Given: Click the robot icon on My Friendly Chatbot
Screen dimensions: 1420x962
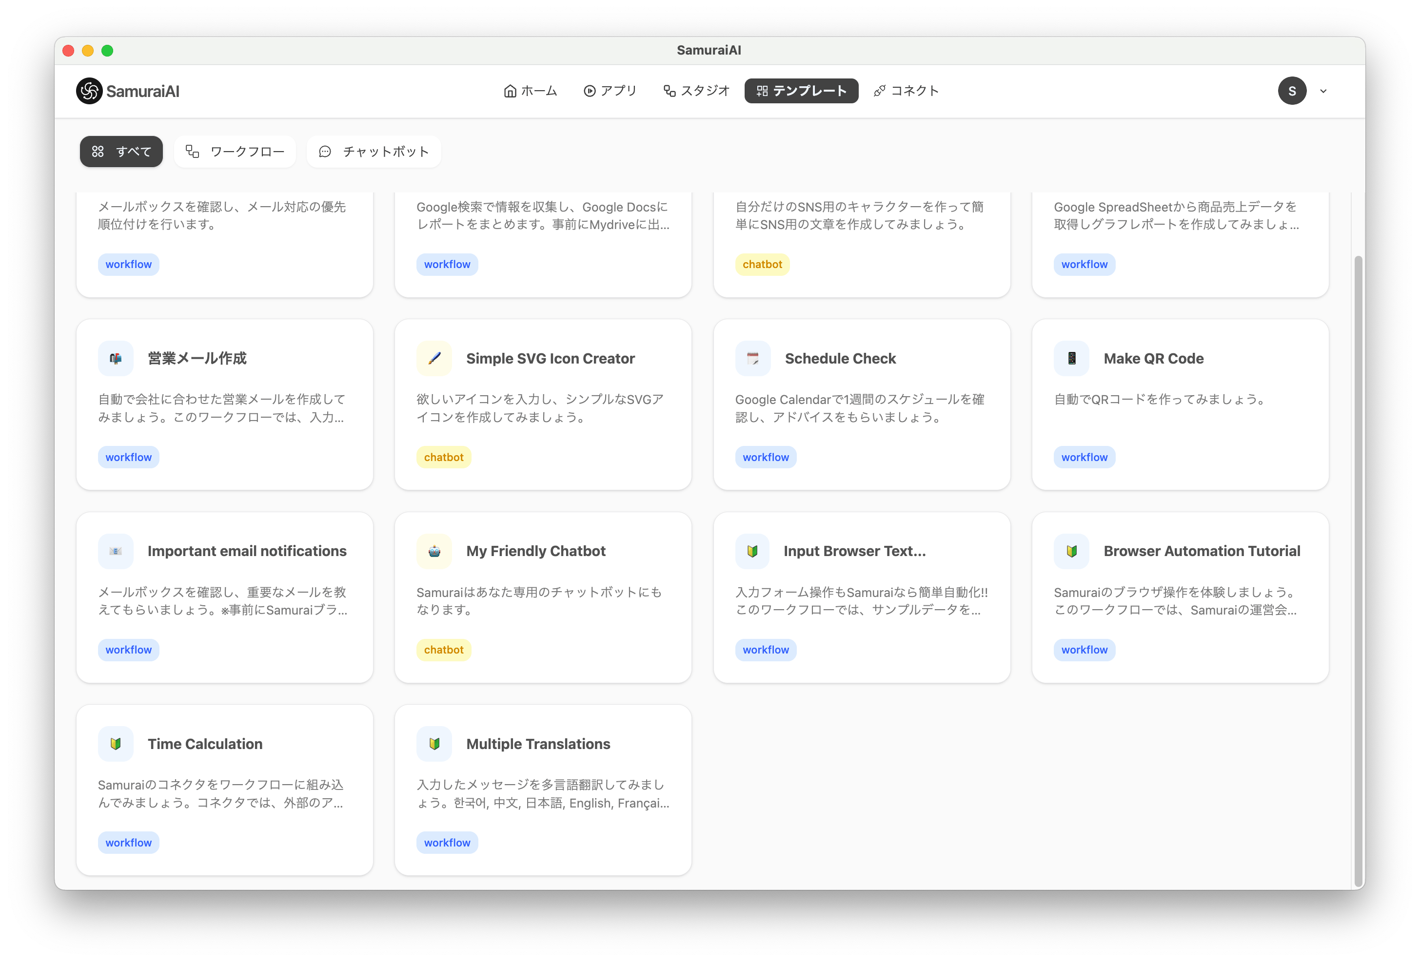Looking at the screenshot, I should [434, 551].
